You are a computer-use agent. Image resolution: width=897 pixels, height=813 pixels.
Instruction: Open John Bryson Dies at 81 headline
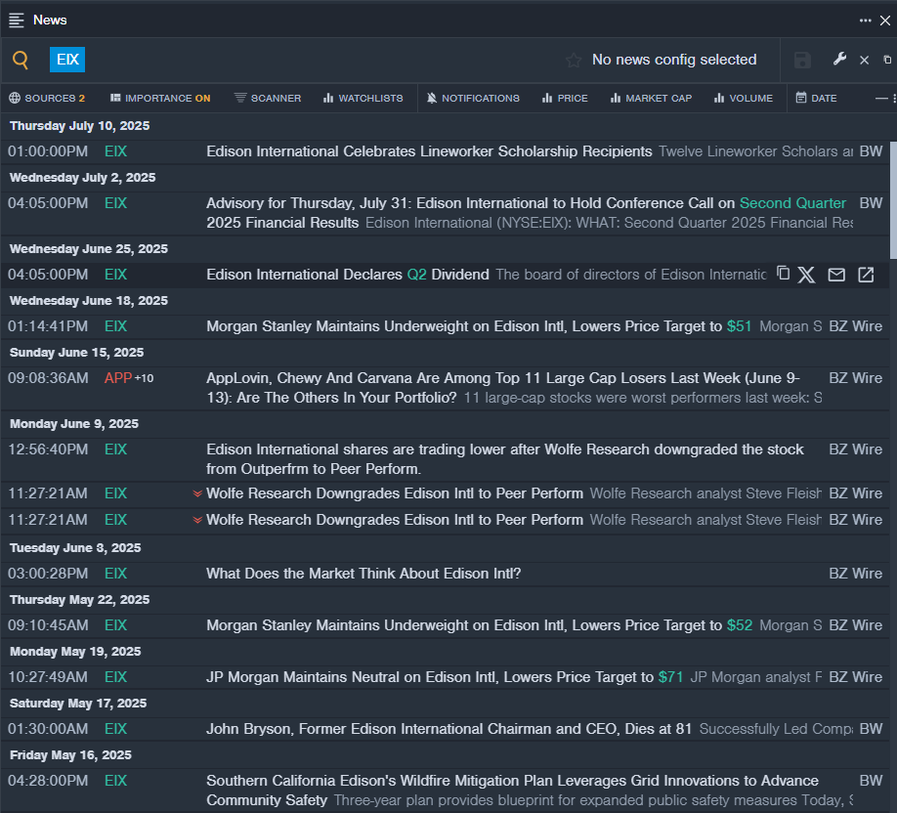click(449, 728)
